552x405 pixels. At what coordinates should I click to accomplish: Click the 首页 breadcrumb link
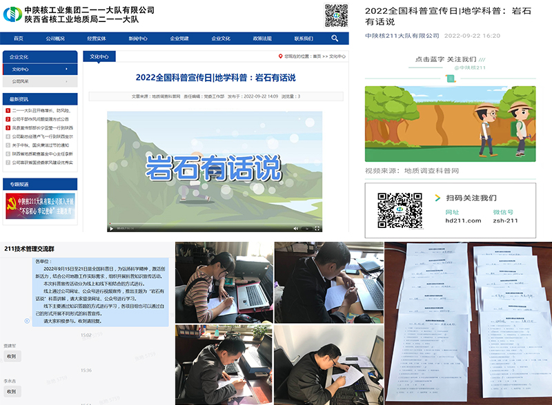point(317,56)
